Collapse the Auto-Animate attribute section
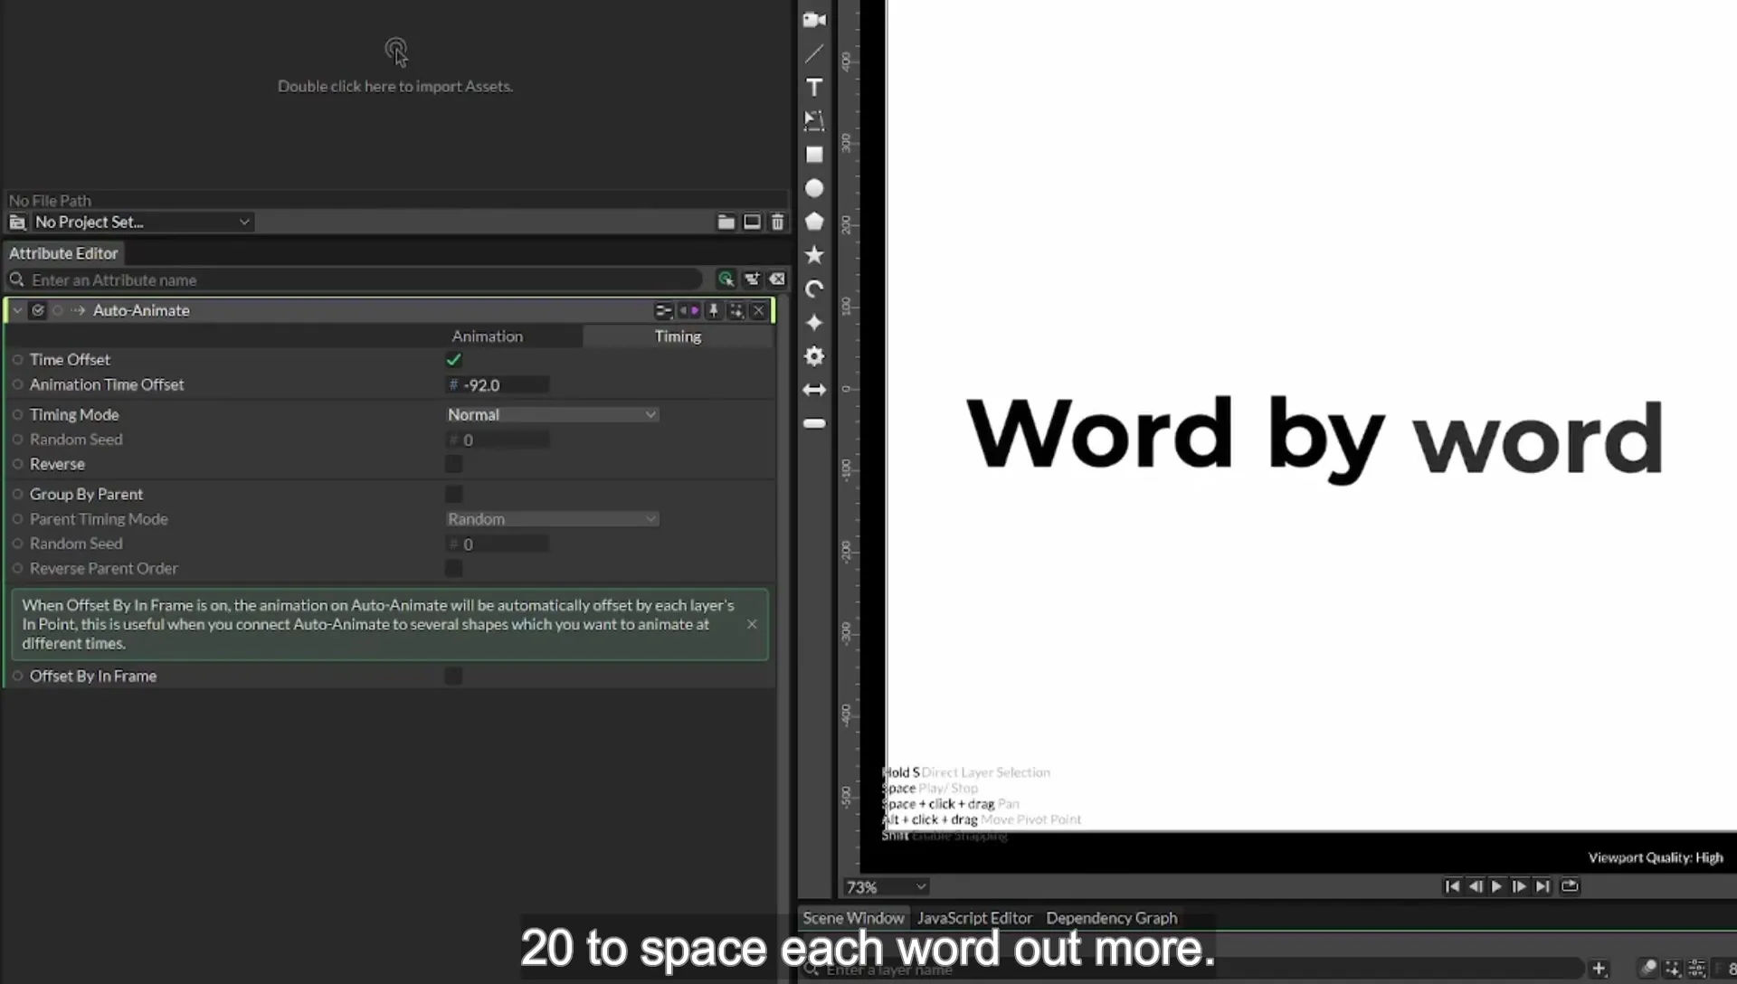Image resolution: width=1737 pixels, height=984 pixels. click(x=17, y=310)
